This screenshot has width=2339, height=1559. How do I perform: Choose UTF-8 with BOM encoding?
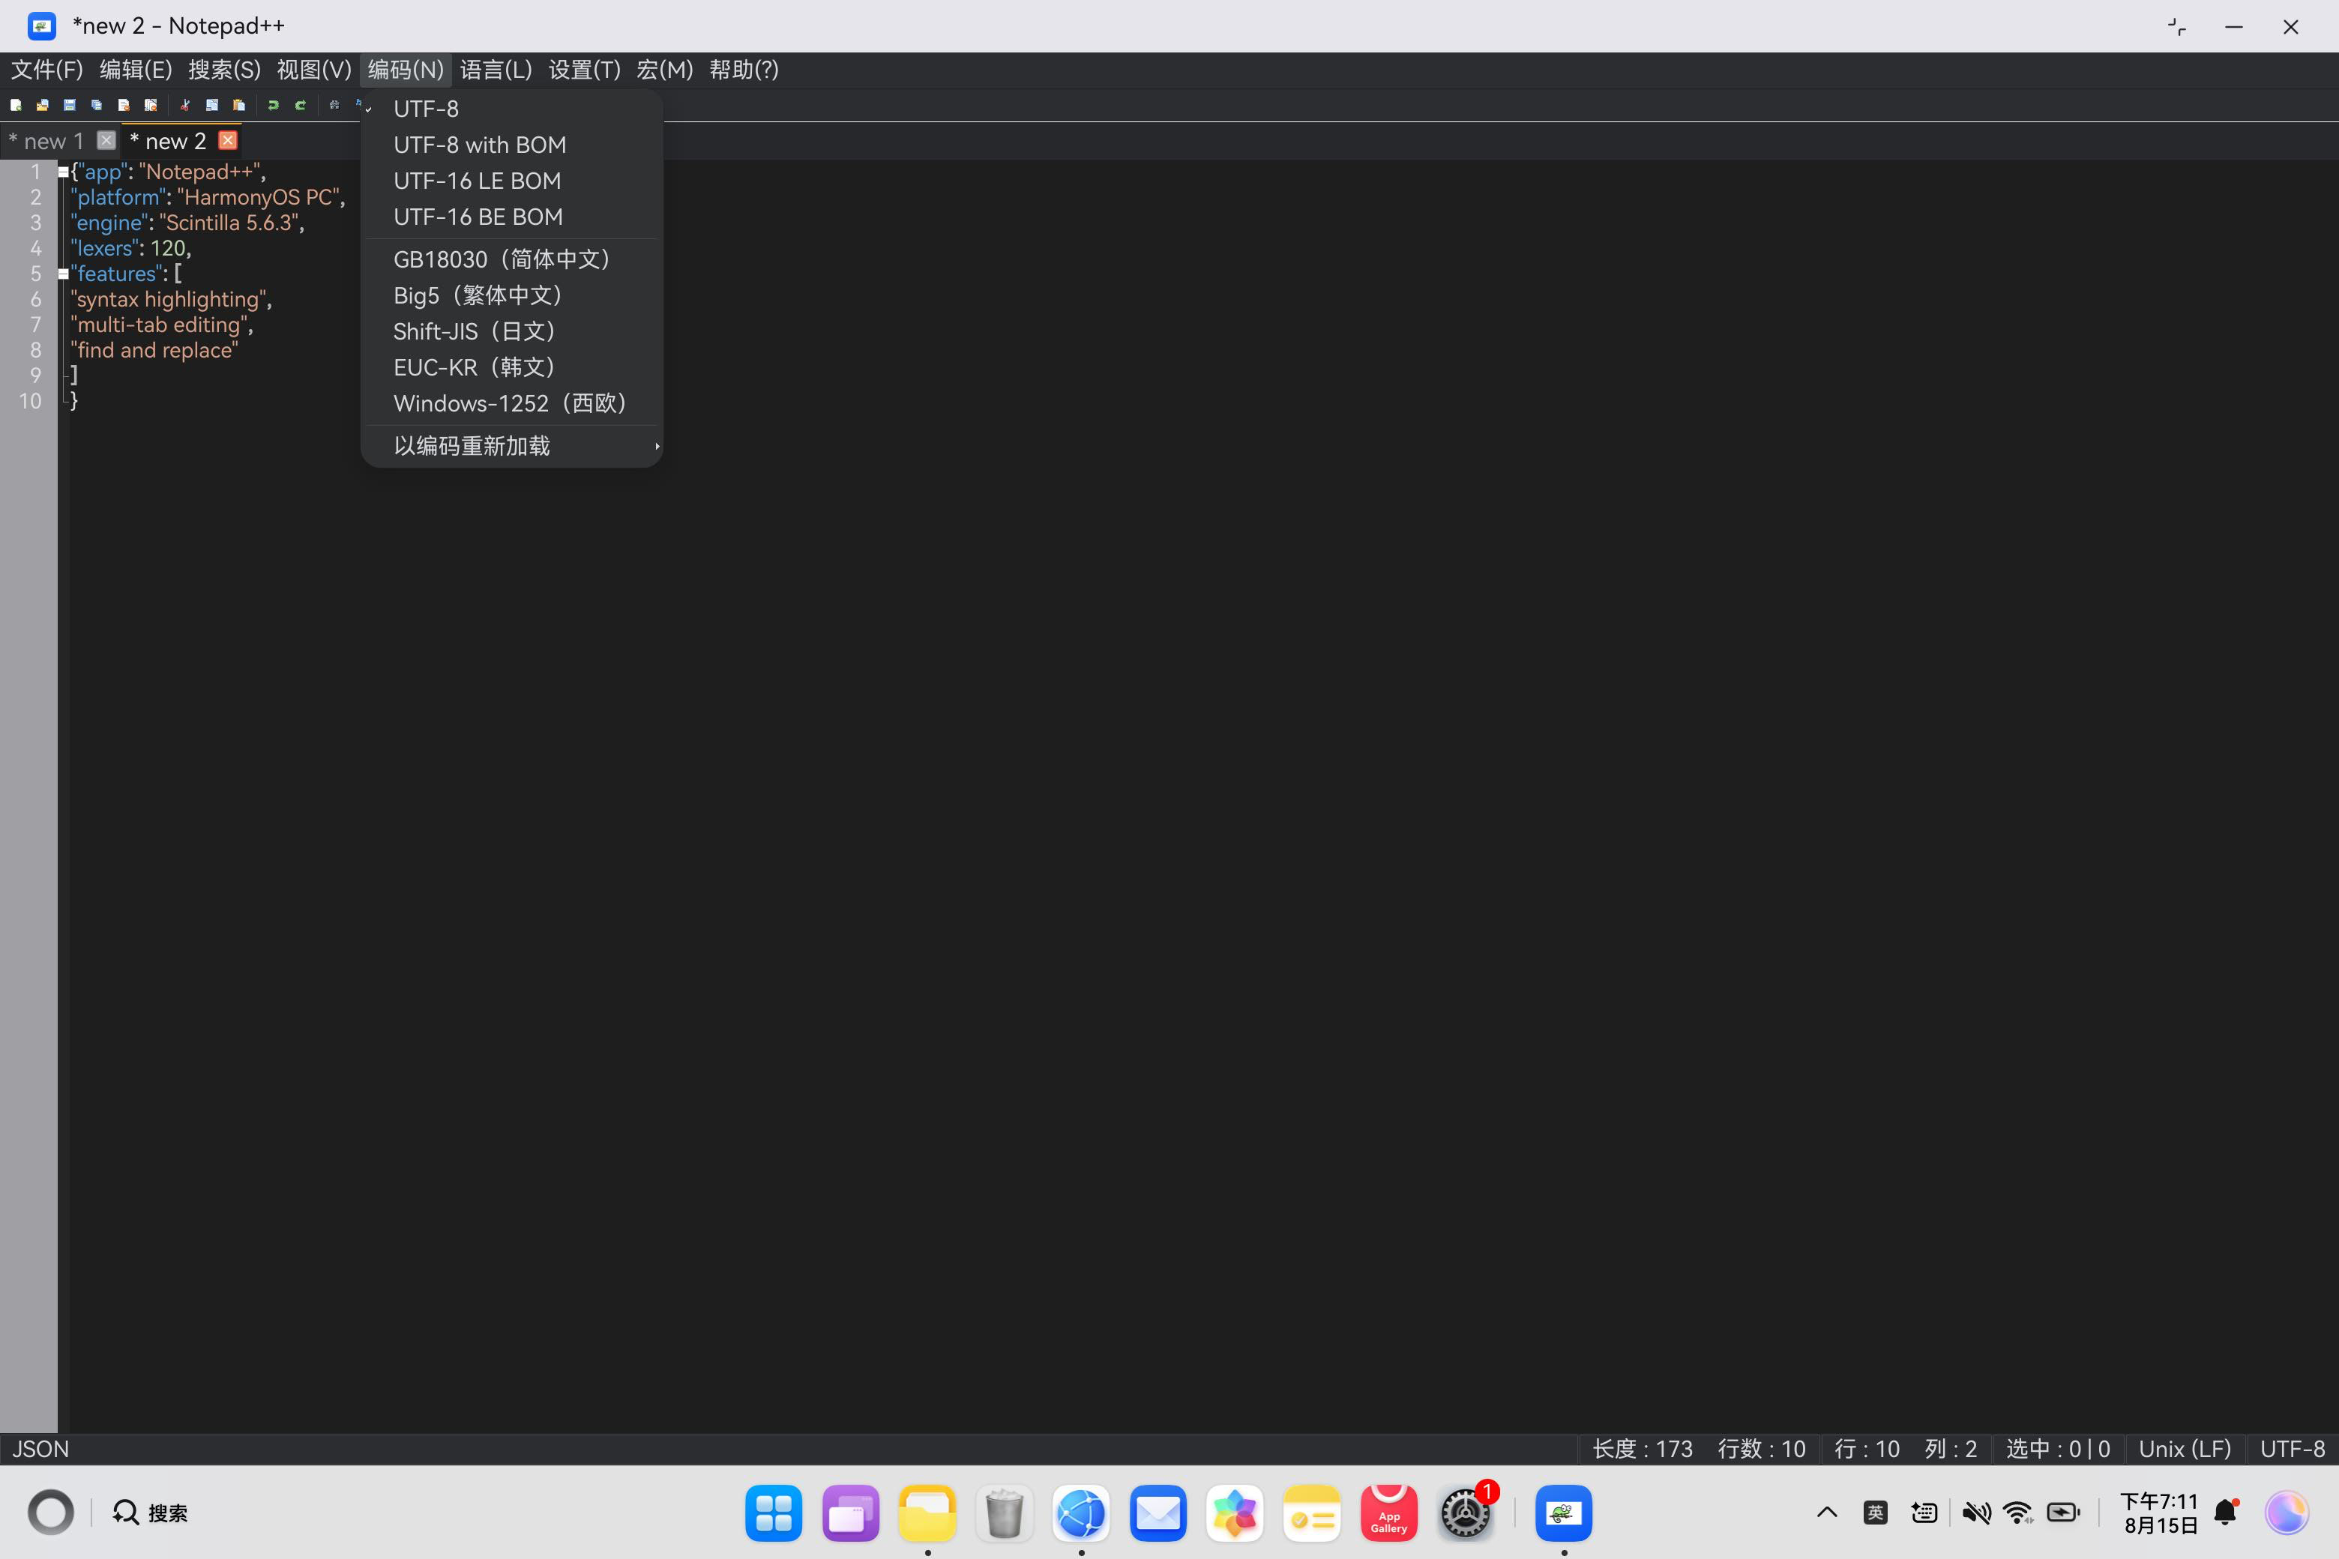coord(512,144)
